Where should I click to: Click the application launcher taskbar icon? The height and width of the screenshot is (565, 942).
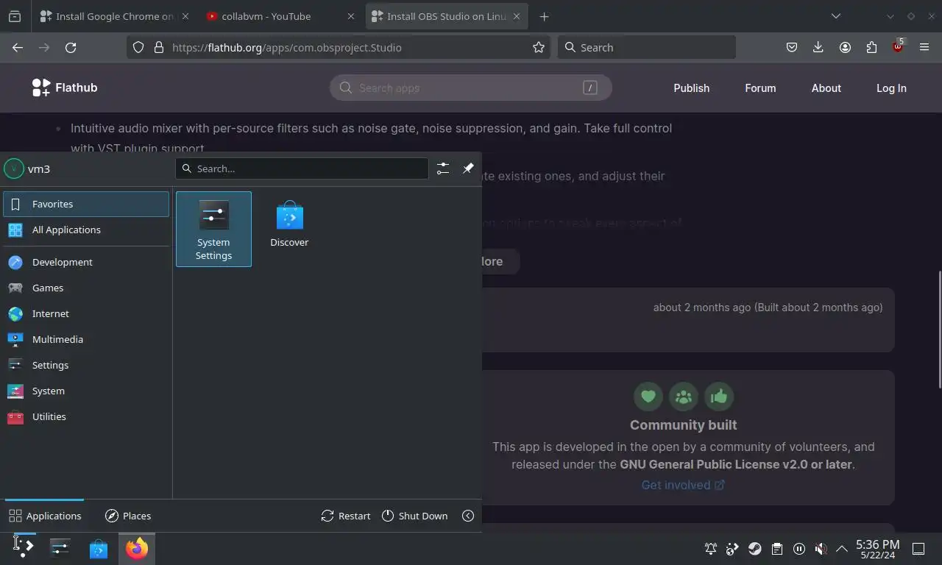[x=24, y=548]
